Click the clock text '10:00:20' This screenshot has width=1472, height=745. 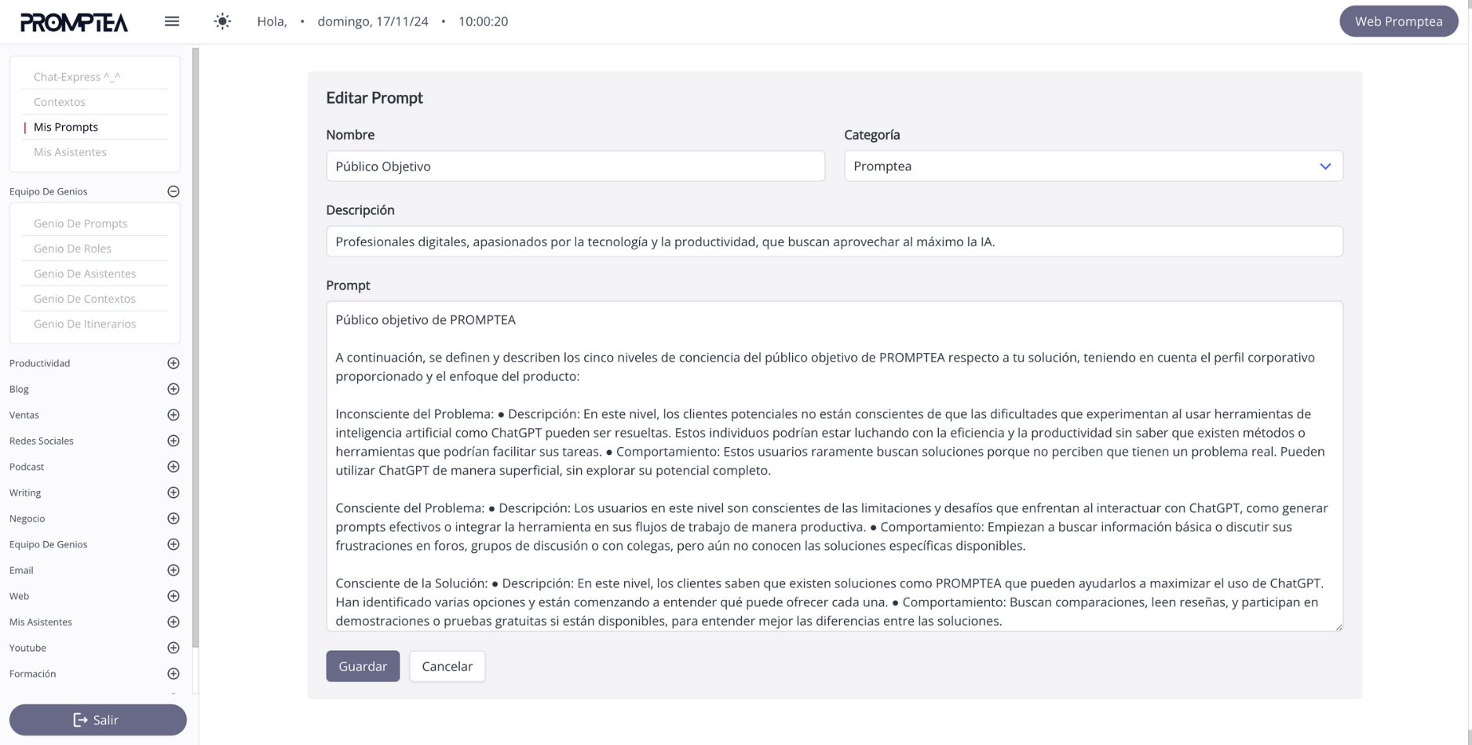[x=483, y=21]
